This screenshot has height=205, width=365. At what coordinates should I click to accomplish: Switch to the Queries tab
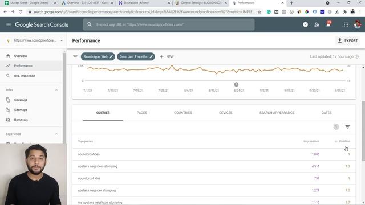(103, 113)
